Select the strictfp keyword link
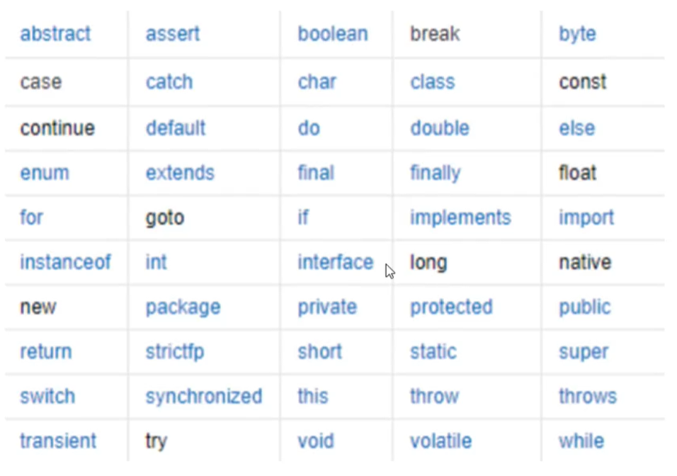This screenshot has height=476, width=677. pyautogui.click(x=175, y=353)
